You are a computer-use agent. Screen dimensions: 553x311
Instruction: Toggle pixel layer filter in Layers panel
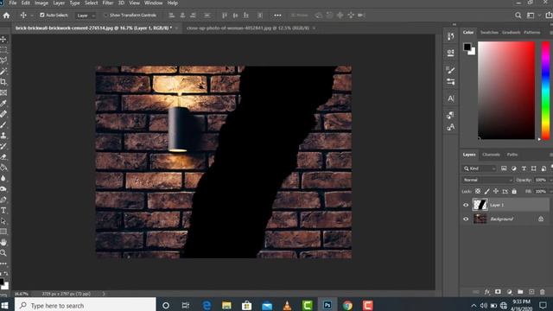click(504, 168)
